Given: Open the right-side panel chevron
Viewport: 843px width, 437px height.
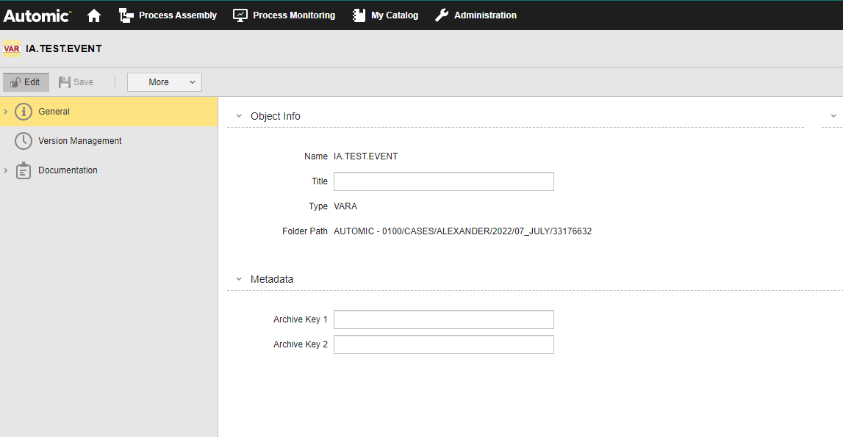Looking at the screenshot, I should click(833, 116).
